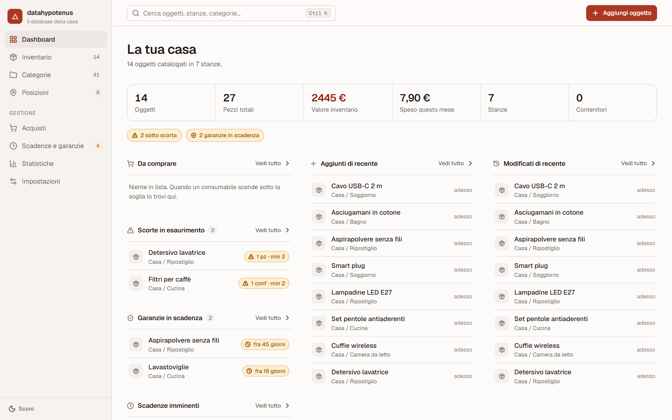Image resolution: width=672 pixels, height=420 pixels.
Task: Click the plus icon in Aggiungi oggetto
Action: [595, 13]
